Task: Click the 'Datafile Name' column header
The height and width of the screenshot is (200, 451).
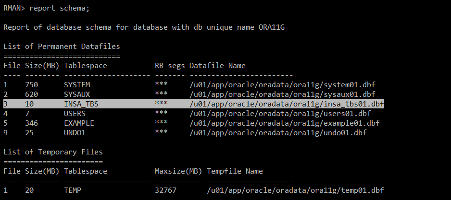Action: pos(217,66)
